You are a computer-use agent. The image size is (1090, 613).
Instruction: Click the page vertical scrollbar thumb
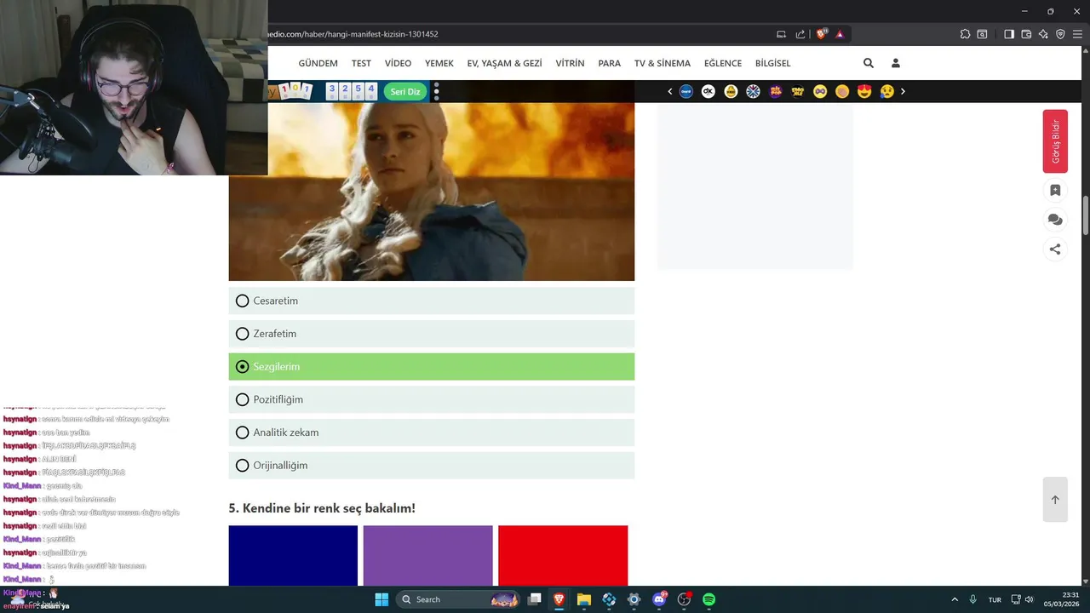pyautogui.click(x=1085, y=215)
